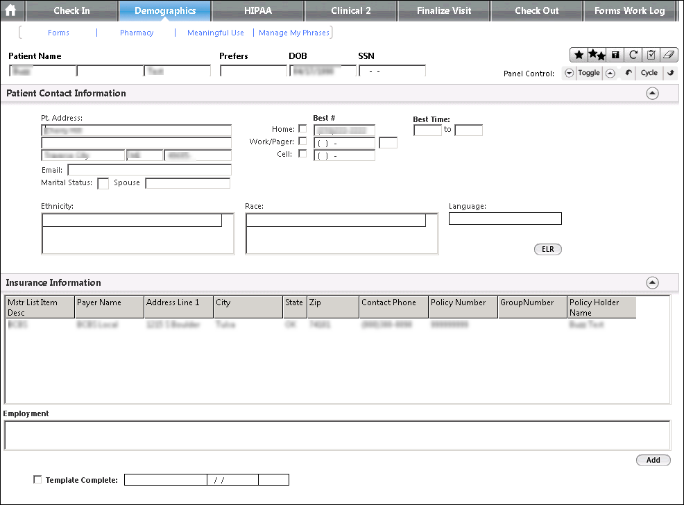The height and width of the screenshot is (505, 684).
Task: Click the Cell phone number field
Action: tap(344, 155)
